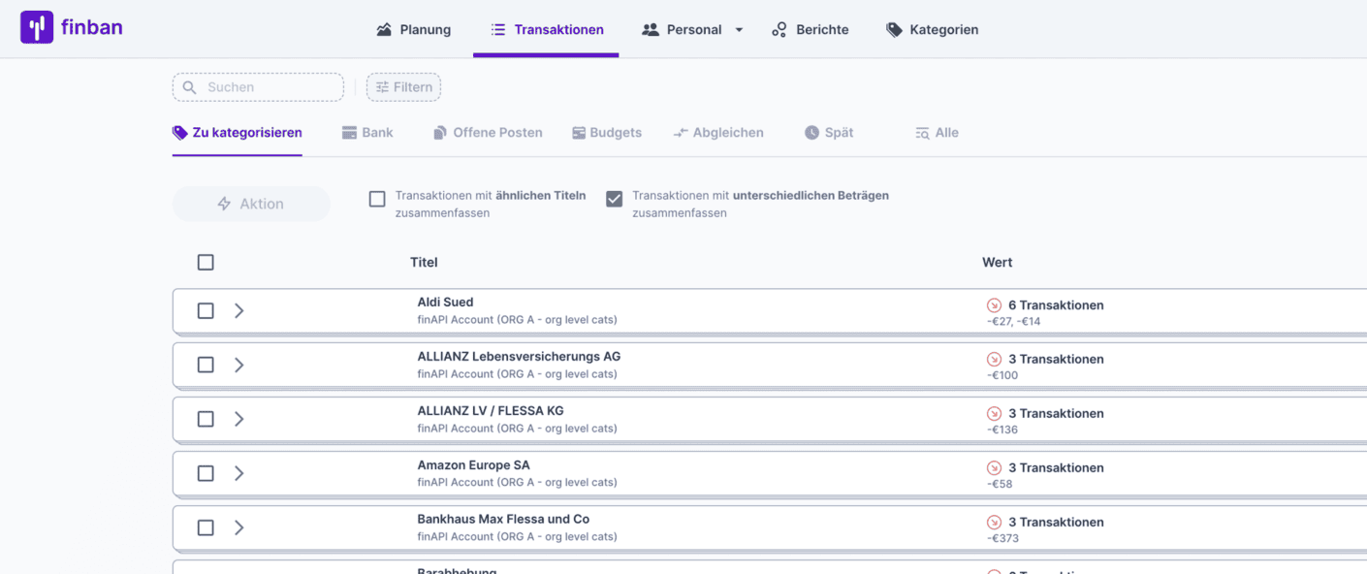Click the Aktion button
The image size is (1367, 574).
click(251, 204)
